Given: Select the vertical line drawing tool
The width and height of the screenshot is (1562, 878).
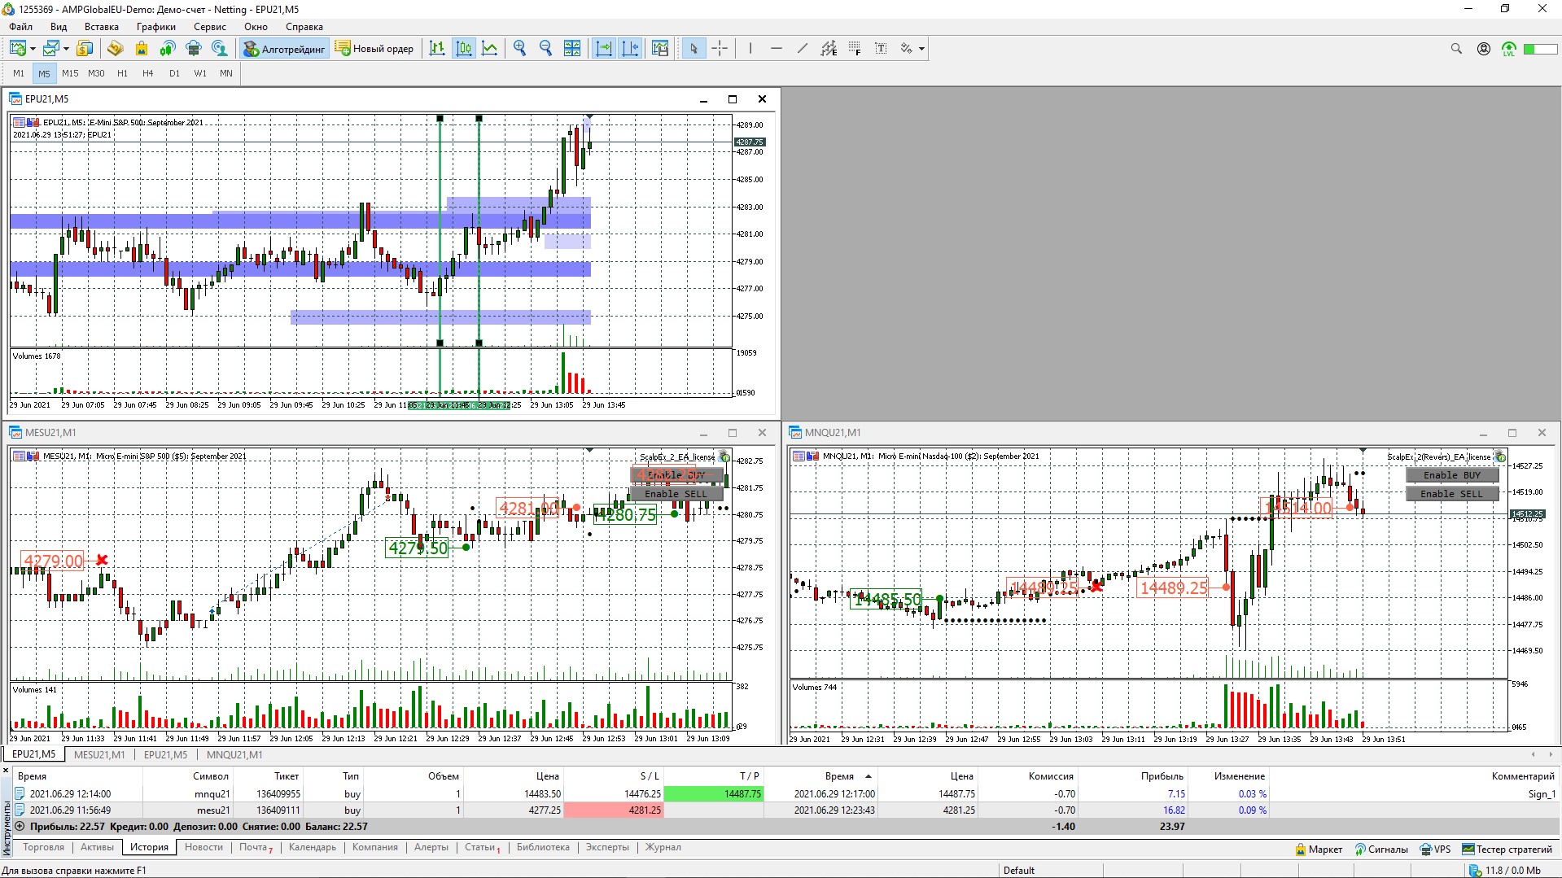Looking at the screenshot, I should pyautogui.click(x=750, y=49).
